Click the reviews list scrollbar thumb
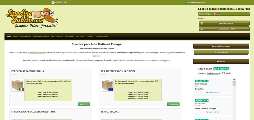Viewport: 254px width, 120px height. [234, 83]
